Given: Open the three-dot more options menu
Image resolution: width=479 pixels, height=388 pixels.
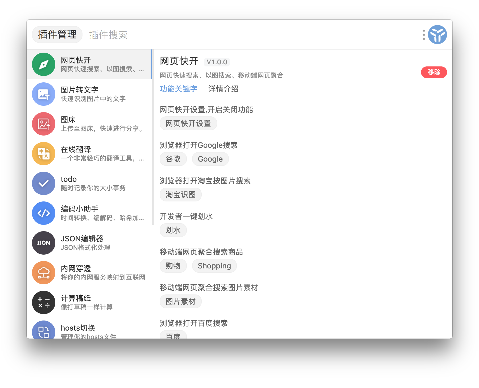Looking at the screenshot, I should coord(424,35).
